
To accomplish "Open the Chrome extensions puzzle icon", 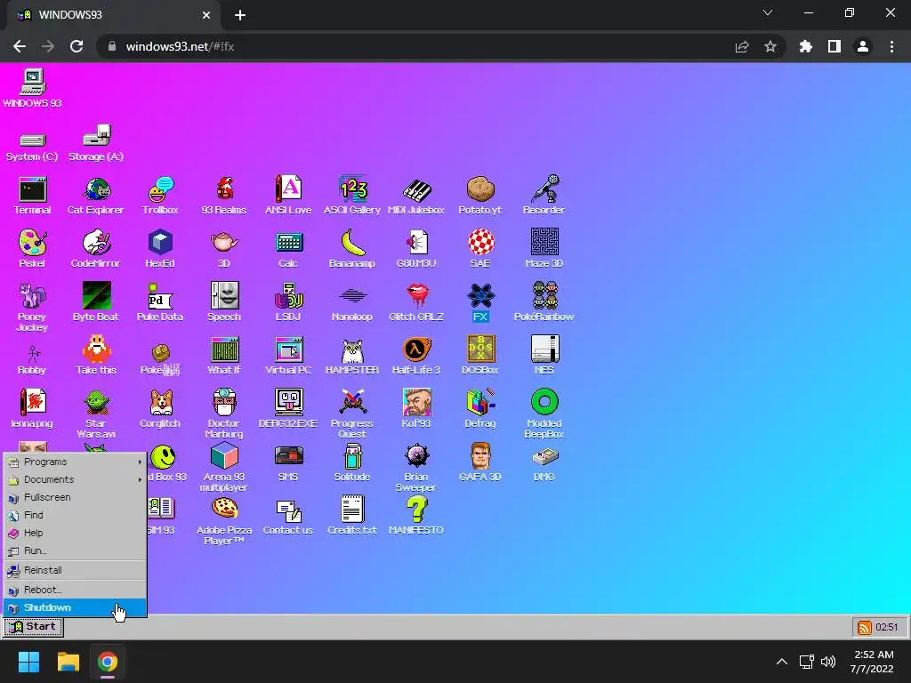I will coord(806,46).
